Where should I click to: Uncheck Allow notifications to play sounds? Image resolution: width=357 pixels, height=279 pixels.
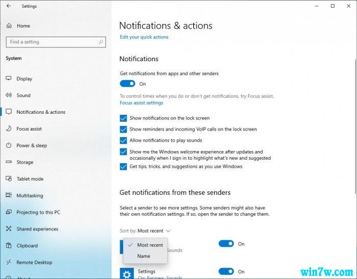(x=123, y=140)
